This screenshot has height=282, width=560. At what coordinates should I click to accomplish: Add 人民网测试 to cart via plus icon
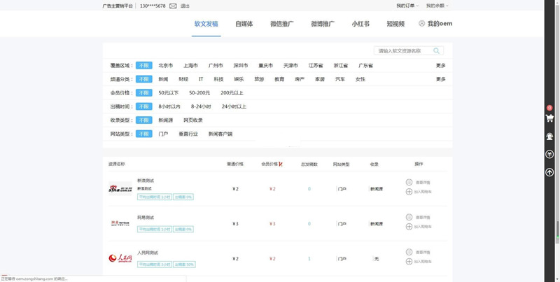409,262
